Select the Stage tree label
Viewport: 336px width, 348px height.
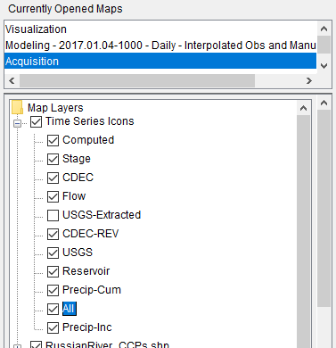pos(77,159)
